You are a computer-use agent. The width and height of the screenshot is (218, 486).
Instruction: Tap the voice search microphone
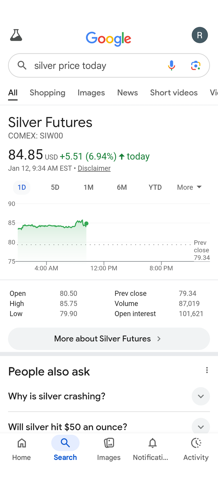(171, 65)
